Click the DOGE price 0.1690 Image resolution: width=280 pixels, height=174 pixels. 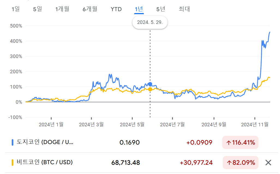pos(130,142)
